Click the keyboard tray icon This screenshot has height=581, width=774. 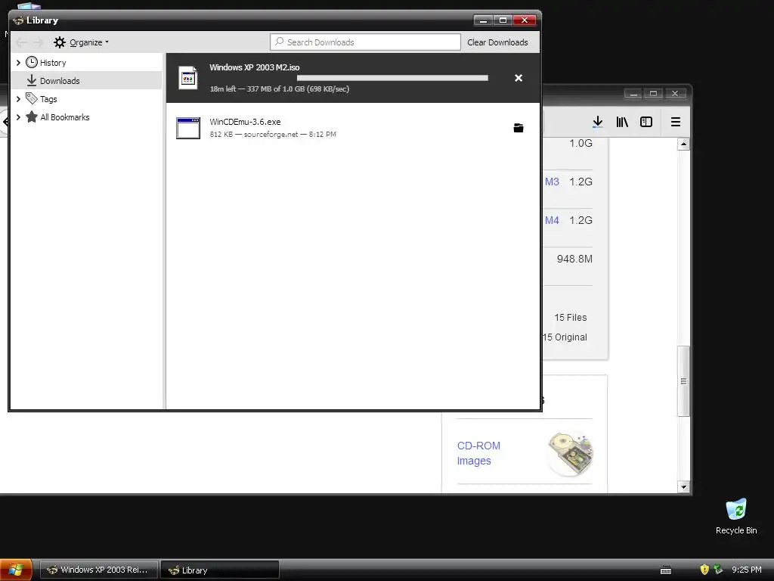(666, 570)
